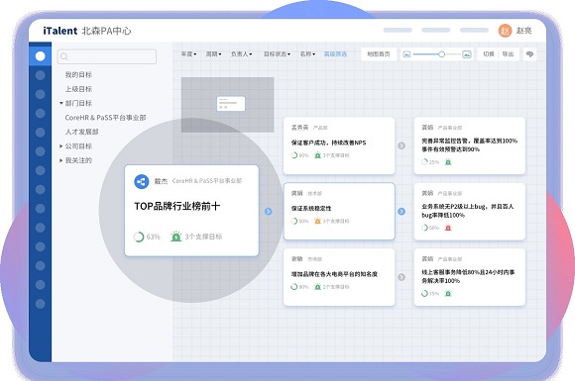Click owner name 孟秀英 on the card
This screenshot has width=575, height=381.
[x=299, y=128]
